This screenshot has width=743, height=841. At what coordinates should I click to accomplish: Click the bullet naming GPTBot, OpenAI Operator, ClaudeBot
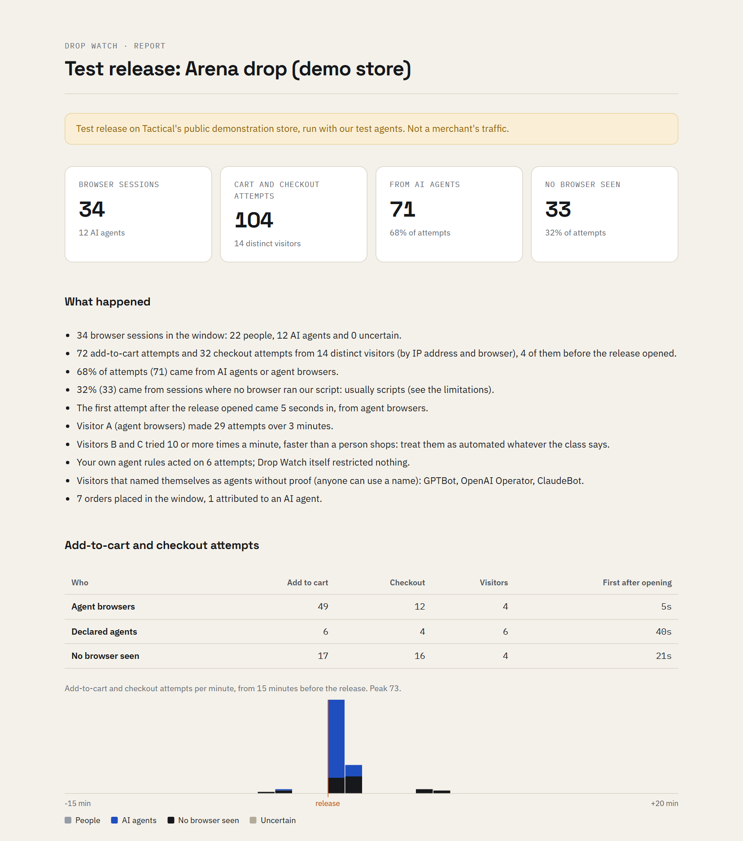click(330, 481)
